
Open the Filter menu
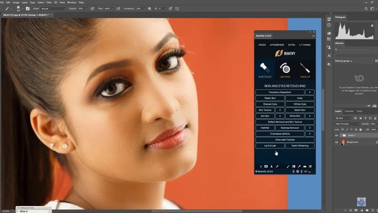[x=49, y=2]
